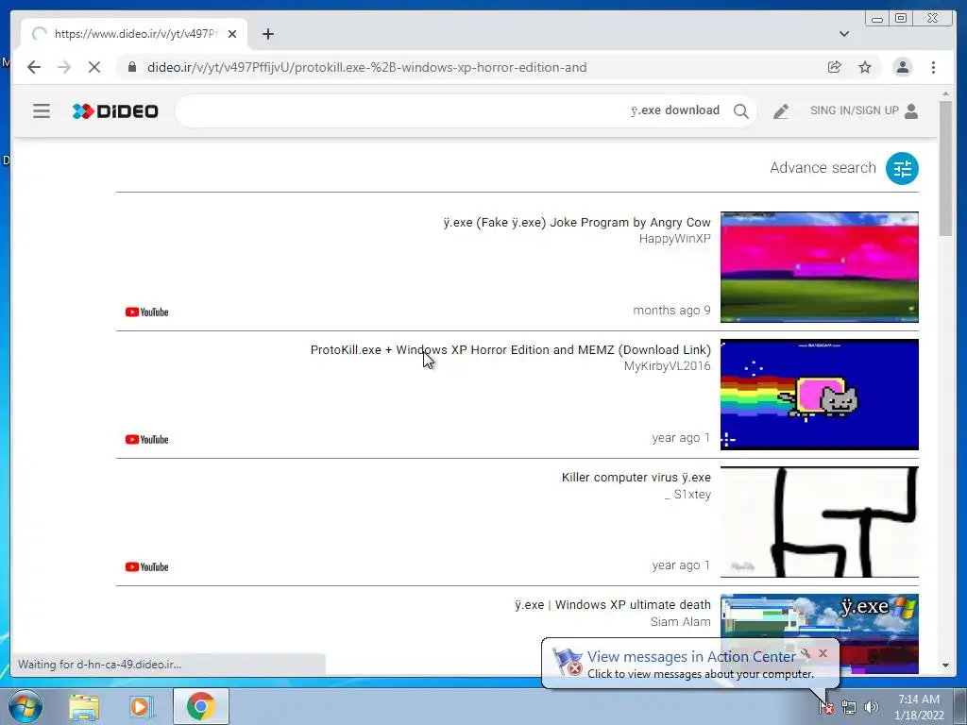The image size is (967, 725).
Task: Open the black scribble drawing thumbnail
Action: [x=819, y=522]
